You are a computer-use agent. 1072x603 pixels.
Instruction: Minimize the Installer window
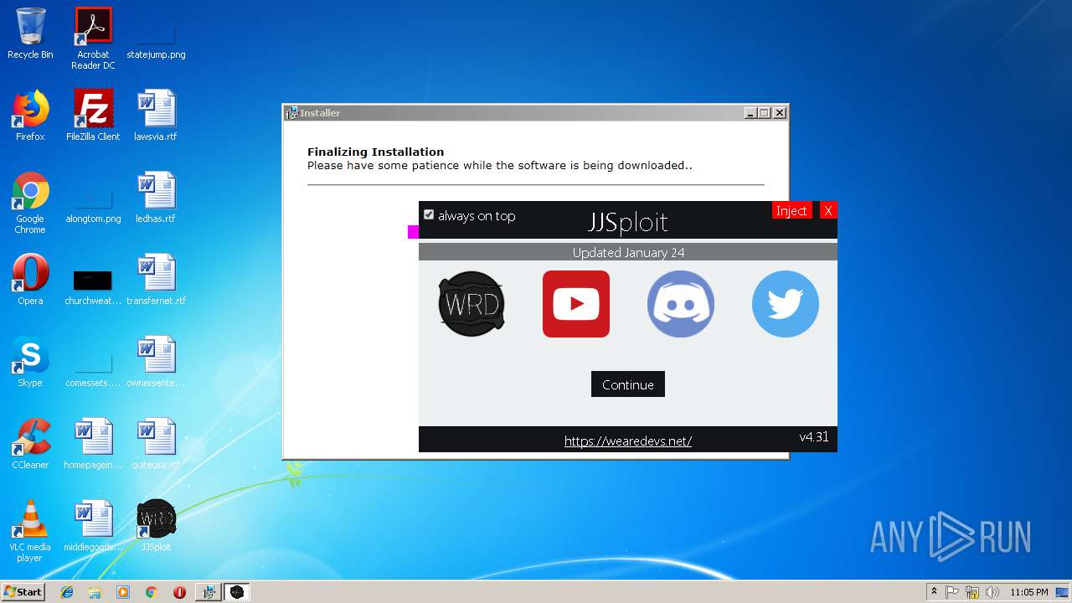coord(750,113)
